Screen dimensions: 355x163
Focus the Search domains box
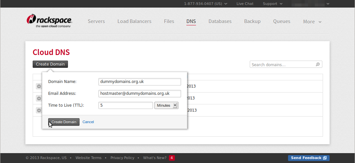point(286,65)
